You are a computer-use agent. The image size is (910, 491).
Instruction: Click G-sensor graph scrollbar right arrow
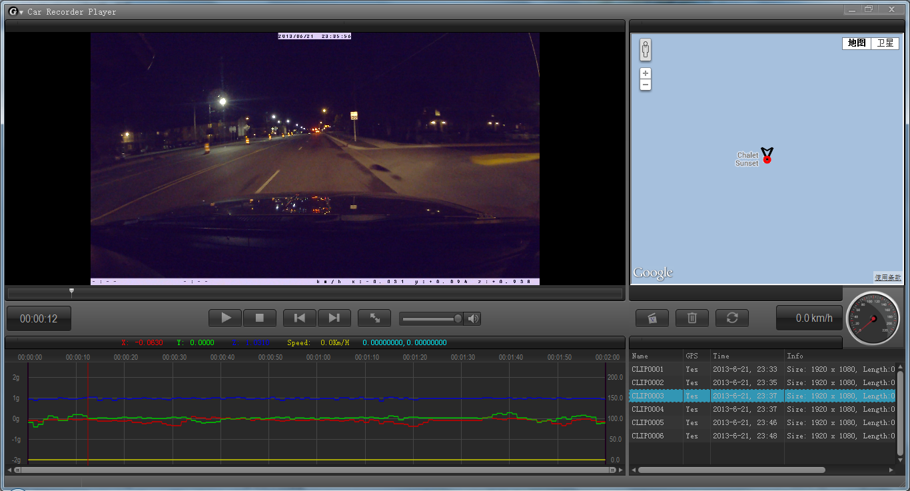pyautogui.click(x=620, y=470)
